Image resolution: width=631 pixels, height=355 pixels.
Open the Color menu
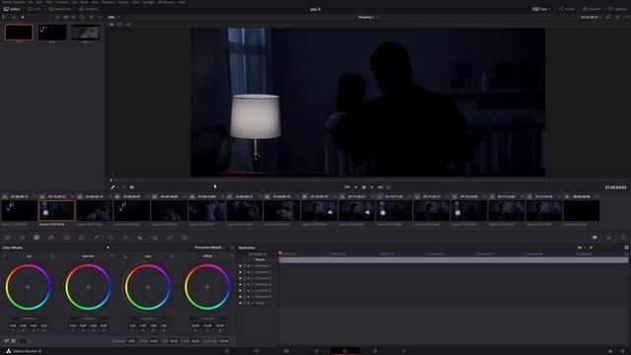point(136,2)
